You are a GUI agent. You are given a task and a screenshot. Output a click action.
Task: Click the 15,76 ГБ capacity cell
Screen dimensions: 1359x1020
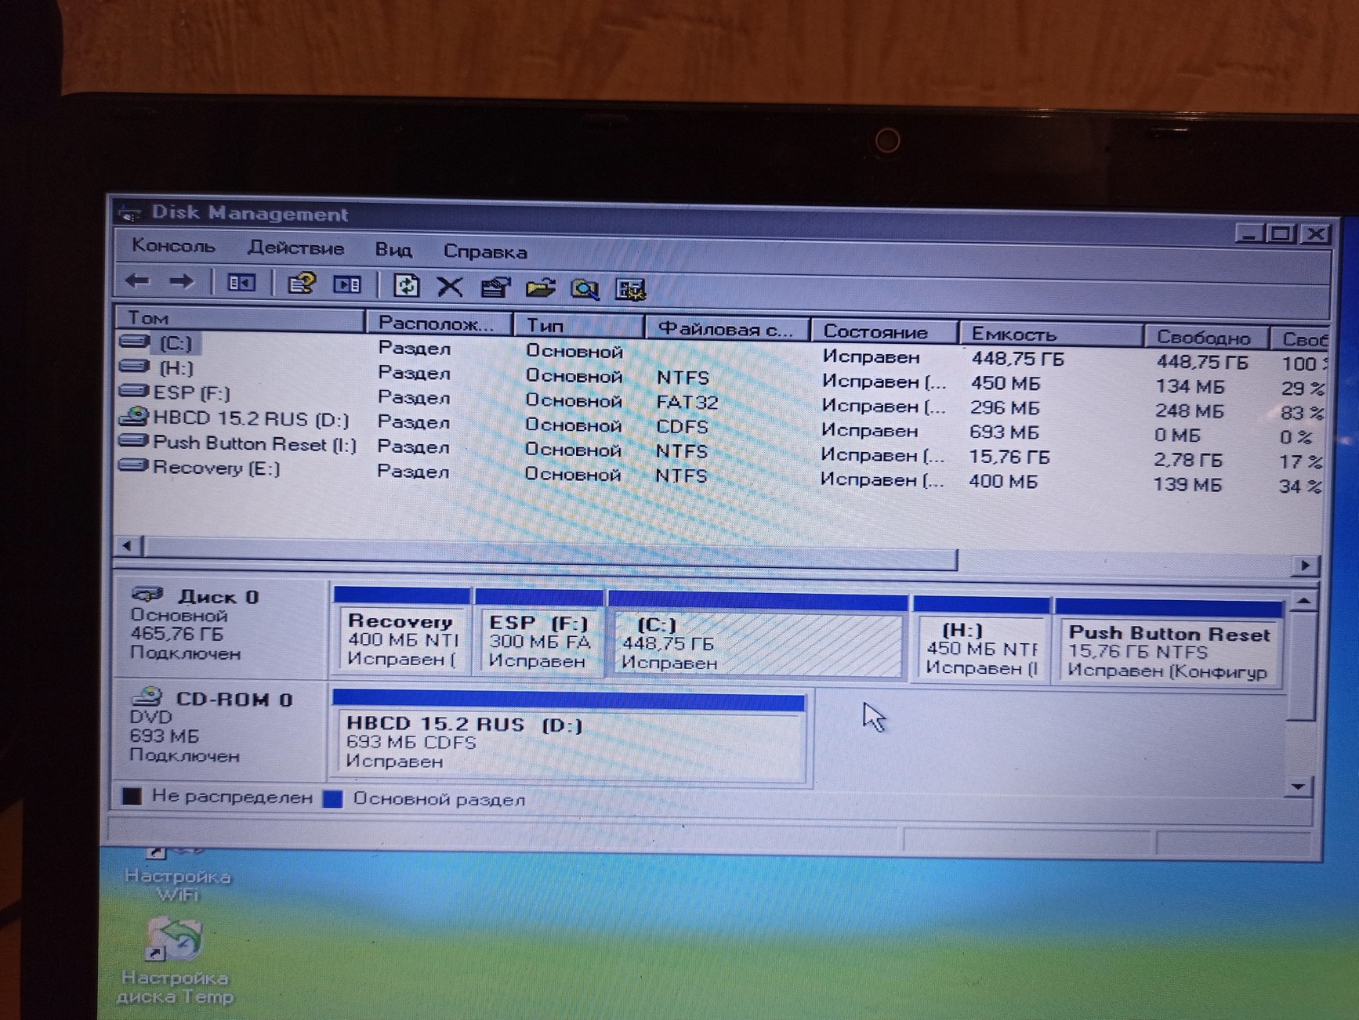1009,456
